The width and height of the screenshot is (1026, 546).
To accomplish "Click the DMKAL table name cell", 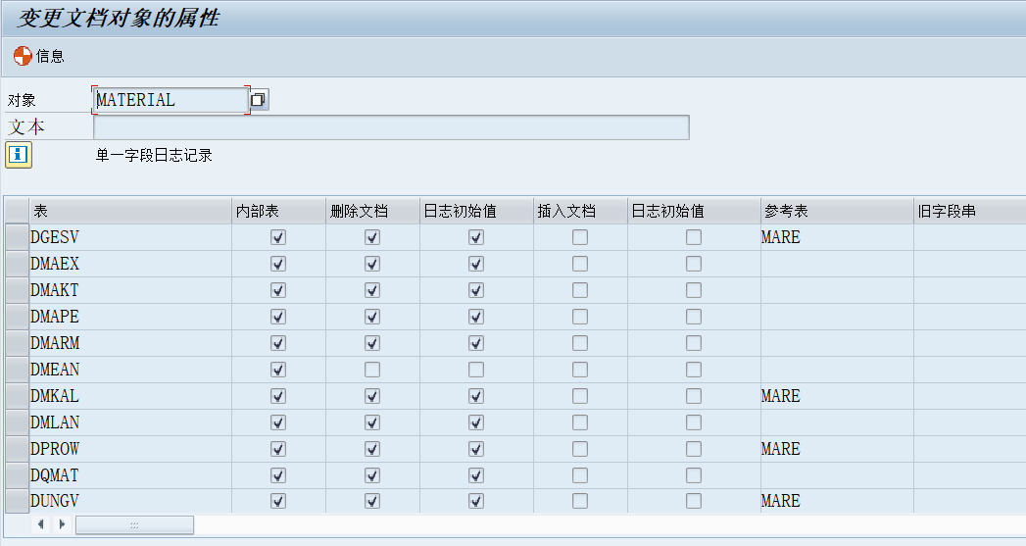I will (130, 396).
